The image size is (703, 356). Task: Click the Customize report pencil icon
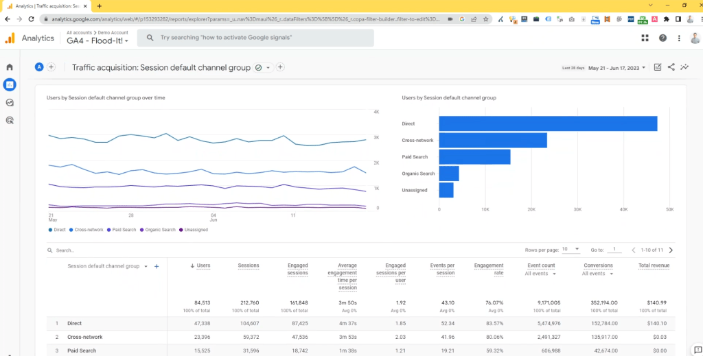pyautogui.click(x=658, y=67)
